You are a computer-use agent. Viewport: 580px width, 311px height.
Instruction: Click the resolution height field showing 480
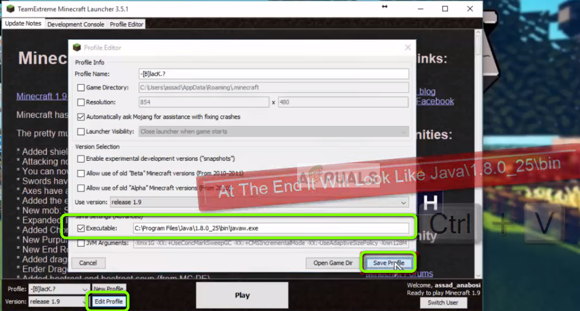point(342,102)
